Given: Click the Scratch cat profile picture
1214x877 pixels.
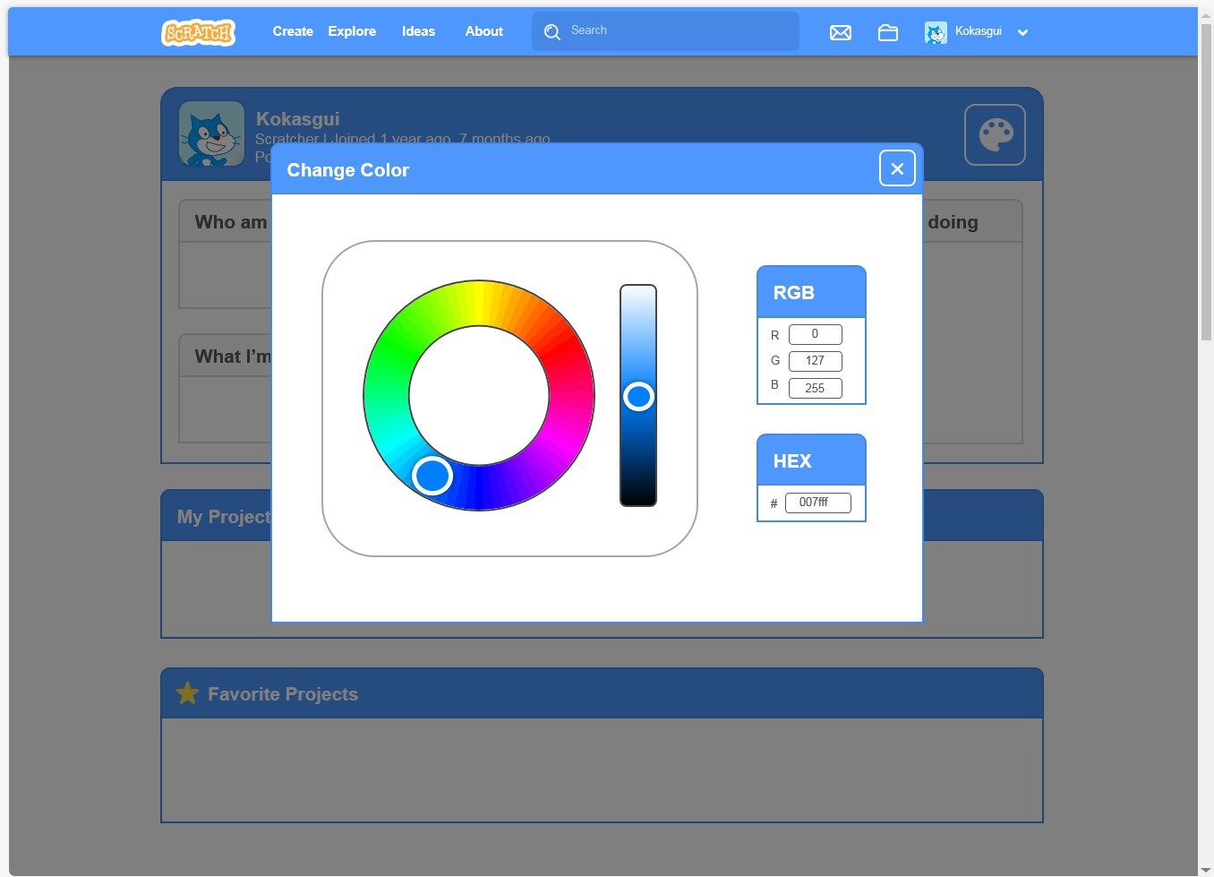Looking at the screenshot, I should (211, 134).
